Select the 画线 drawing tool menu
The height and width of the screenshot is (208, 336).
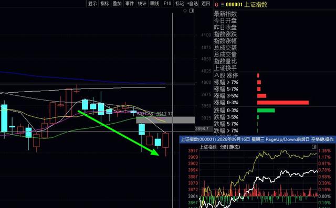coord(154,4)
